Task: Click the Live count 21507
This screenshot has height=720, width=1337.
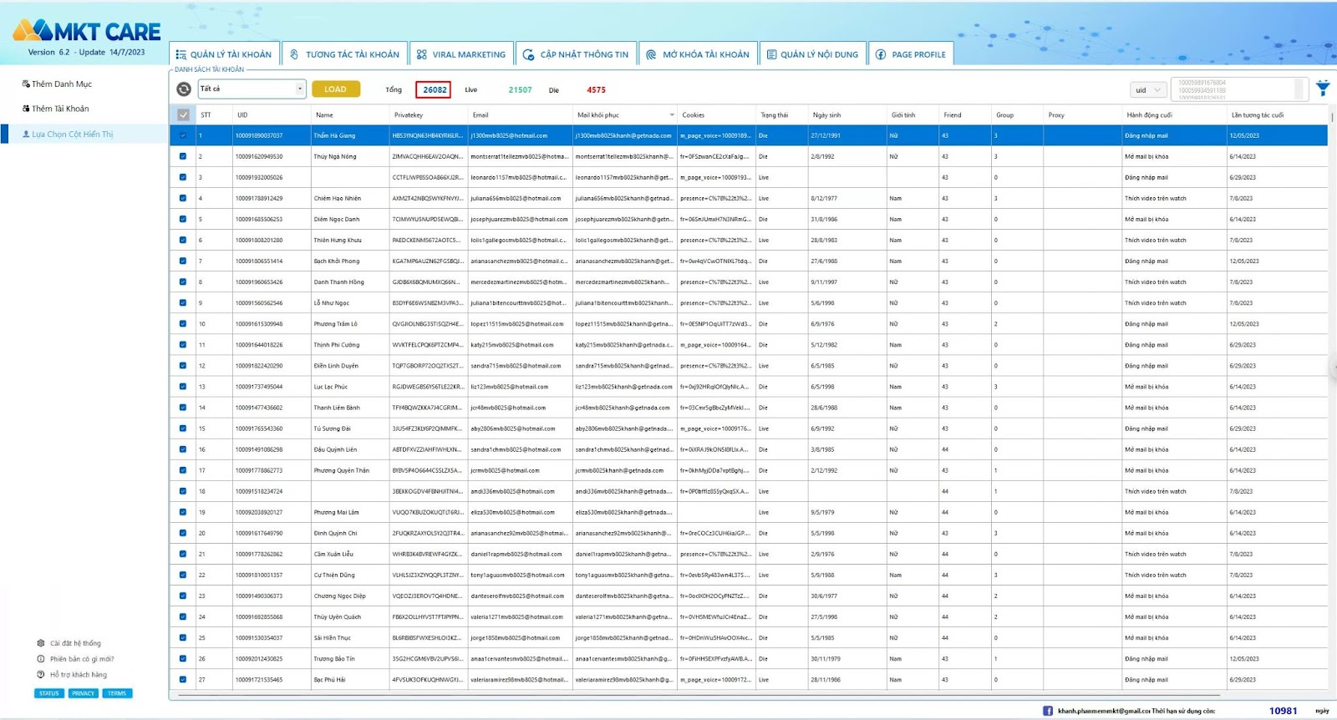Action: point(520,89)
